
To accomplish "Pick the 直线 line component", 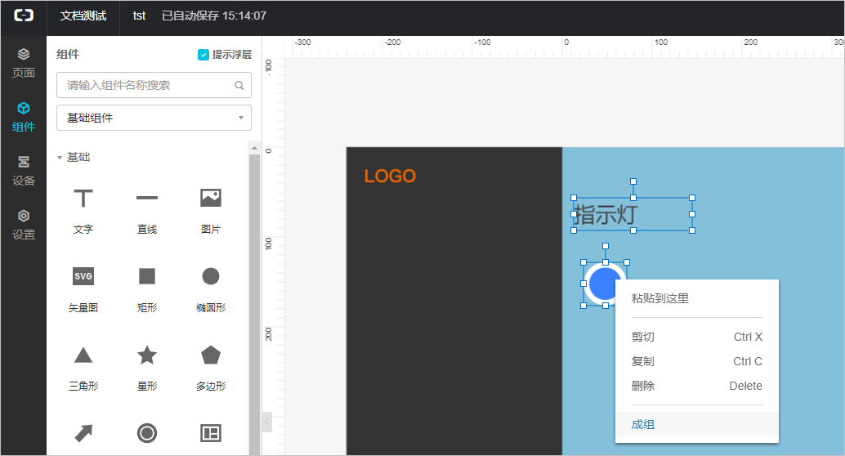I will tap(146, 211).
